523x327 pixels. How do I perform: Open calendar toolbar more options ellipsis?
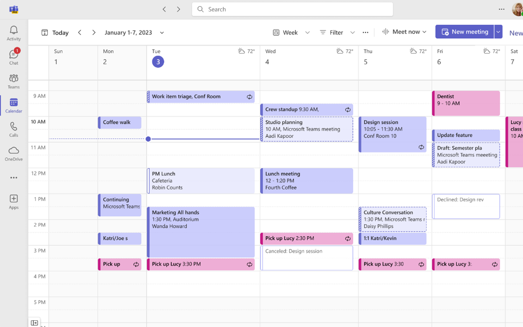coord(365,32)
